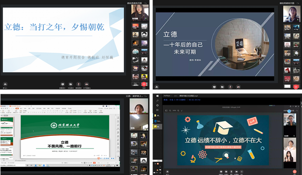This screenshot has height=175, width=302.
Task: Click zoom-in magnifier above graduation cap slide
Action: [178, 110]
